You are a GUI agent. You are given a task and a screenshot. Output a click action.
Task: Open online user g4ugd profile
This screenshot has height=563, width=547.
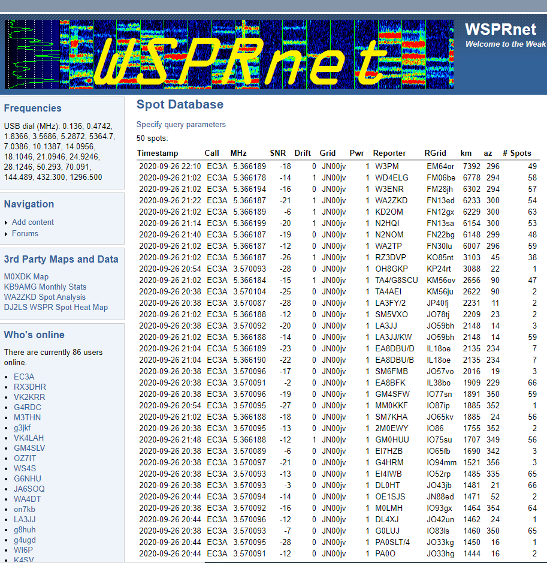click(x=25, y=540)
